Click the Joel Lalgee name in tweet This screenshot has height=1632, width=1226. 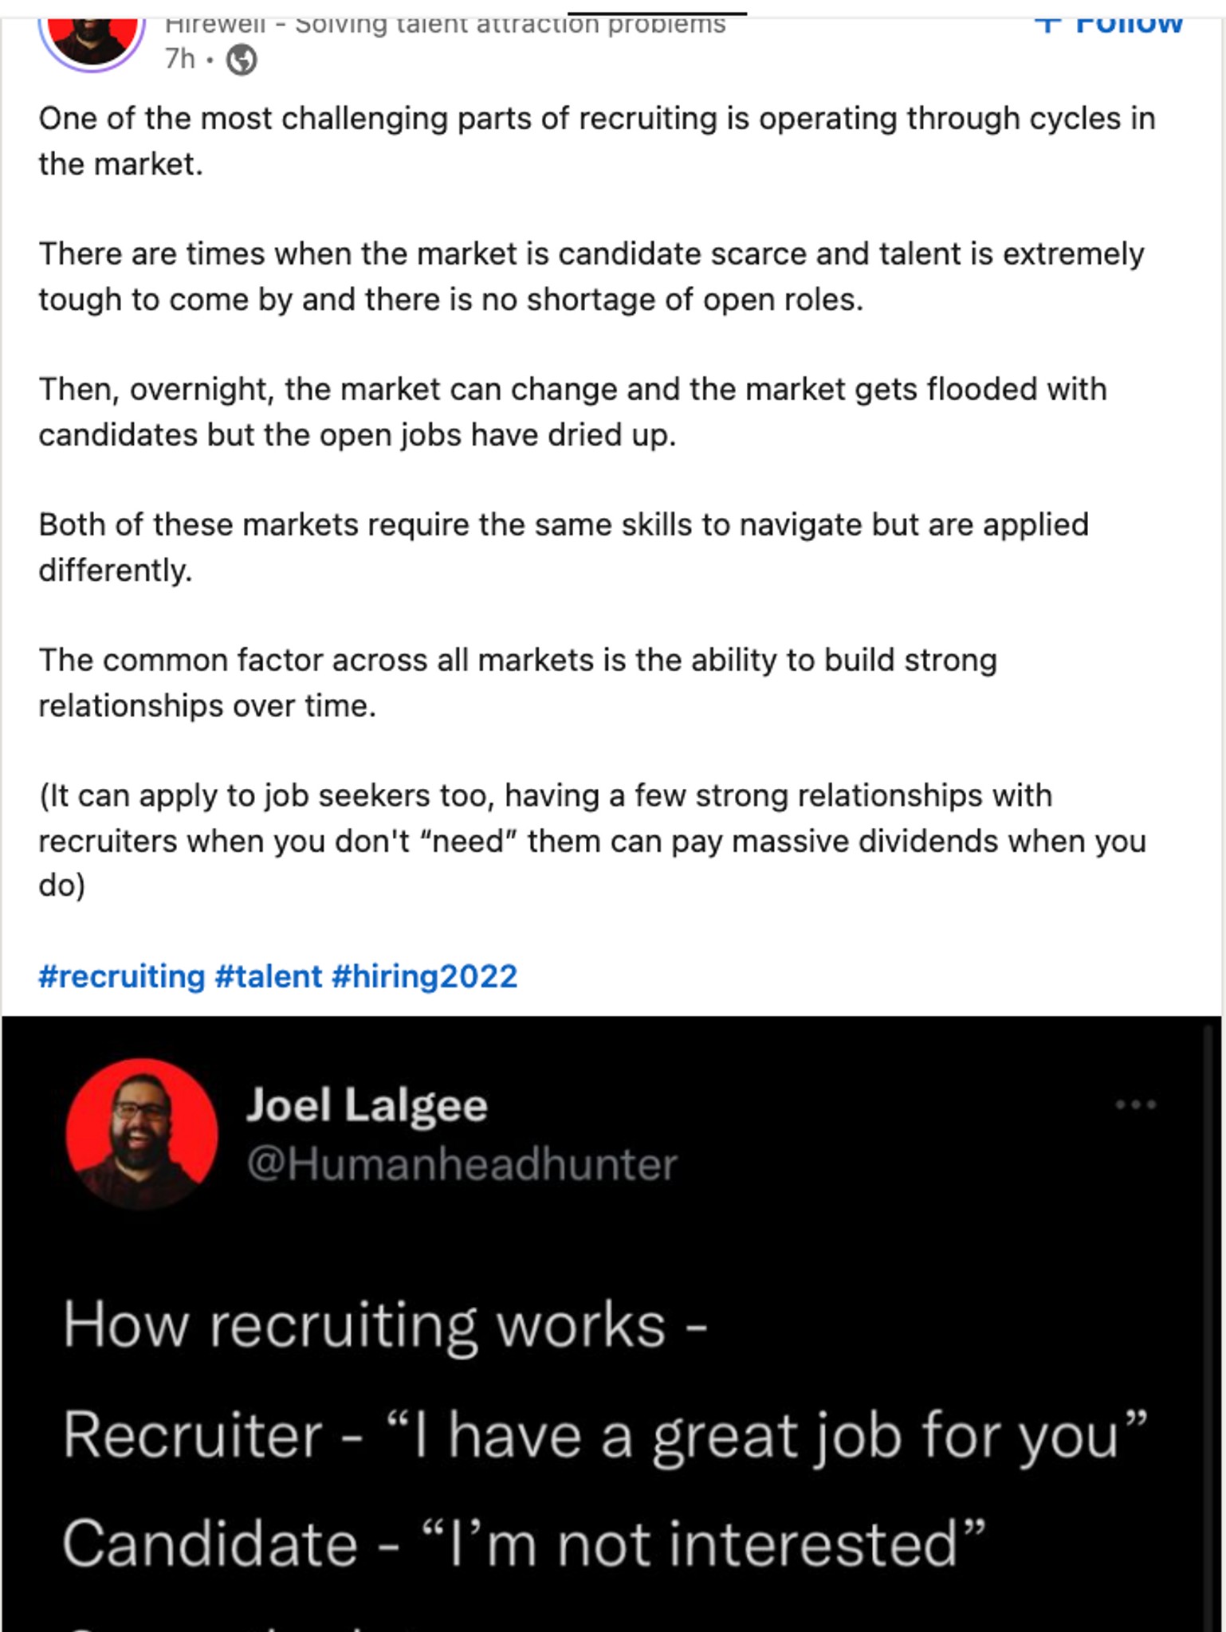coord(367,1105)
